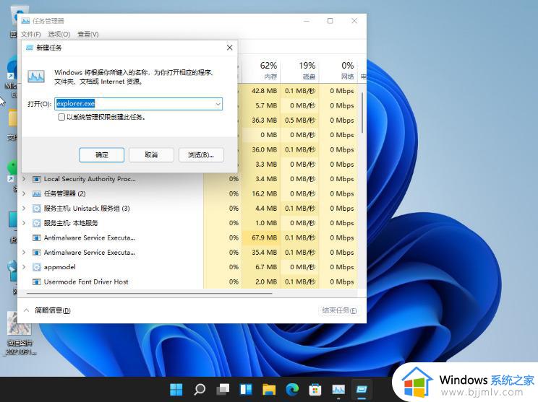
Task: Open the 选项(O) menu
Action: [59, 34]
